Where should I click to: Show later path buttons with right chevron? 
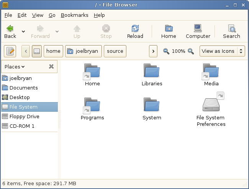[x=153, y=51]
